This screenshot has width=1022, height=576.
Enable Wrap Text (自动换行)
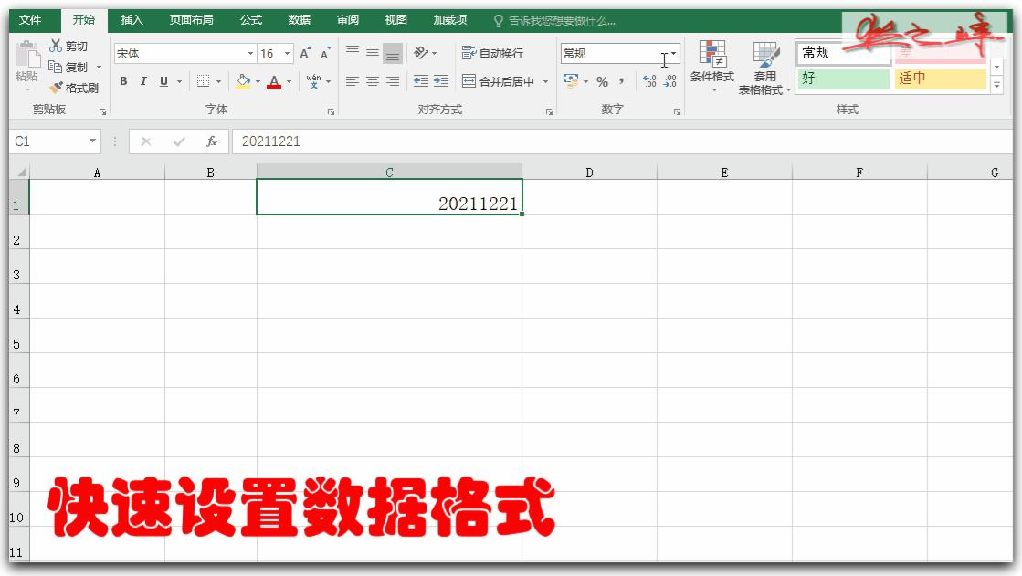[493, 53]
